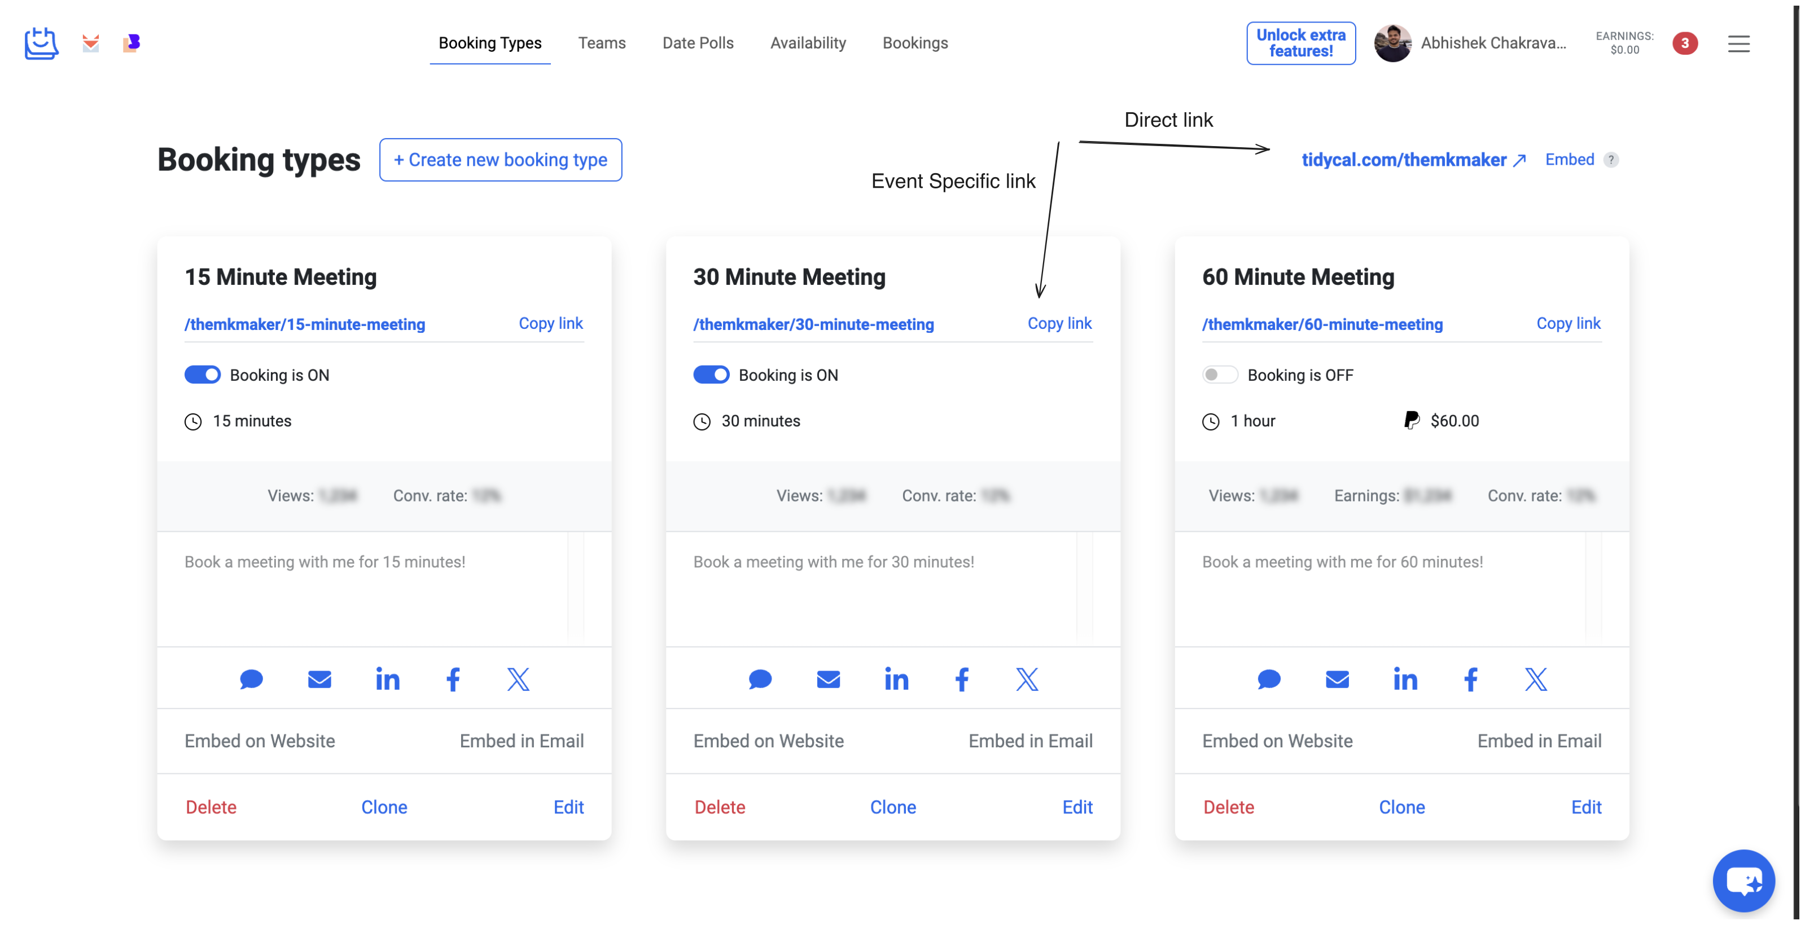Open the Availability tab
The width and height of the screenshot is (1805, 925).
pyautogui.click(x=808, y=43)
